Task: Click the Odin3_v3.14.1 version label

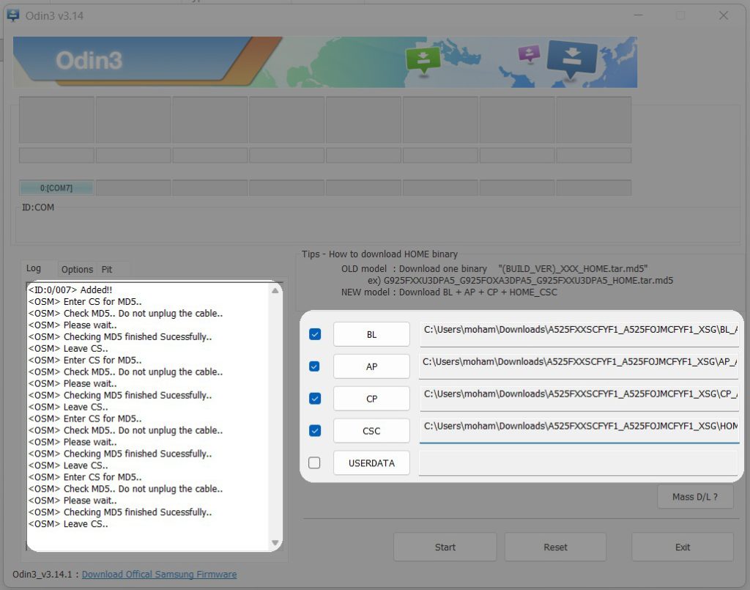Action: [42, 574]
